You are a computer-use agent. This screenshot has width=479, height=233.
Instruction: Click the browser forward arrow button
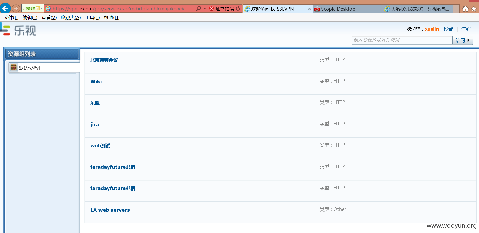[x=16, y=9]
